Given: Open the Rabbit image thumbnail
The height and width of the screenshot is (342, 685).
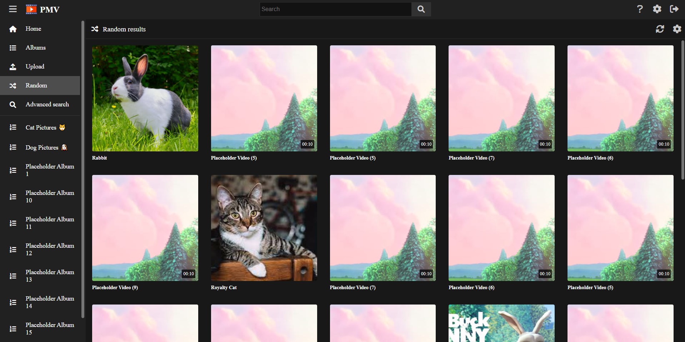Looking at the screenshot, I should [145, 98].
